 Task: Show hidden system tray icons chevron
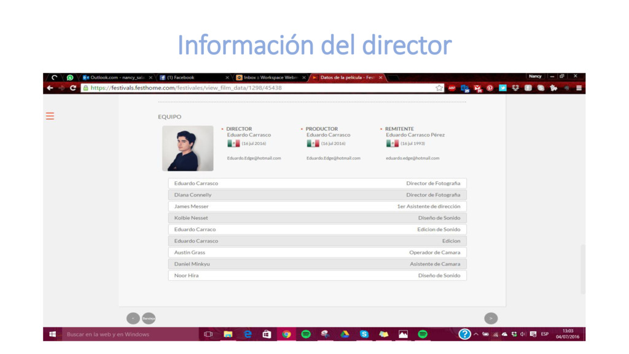pos(476,334)
